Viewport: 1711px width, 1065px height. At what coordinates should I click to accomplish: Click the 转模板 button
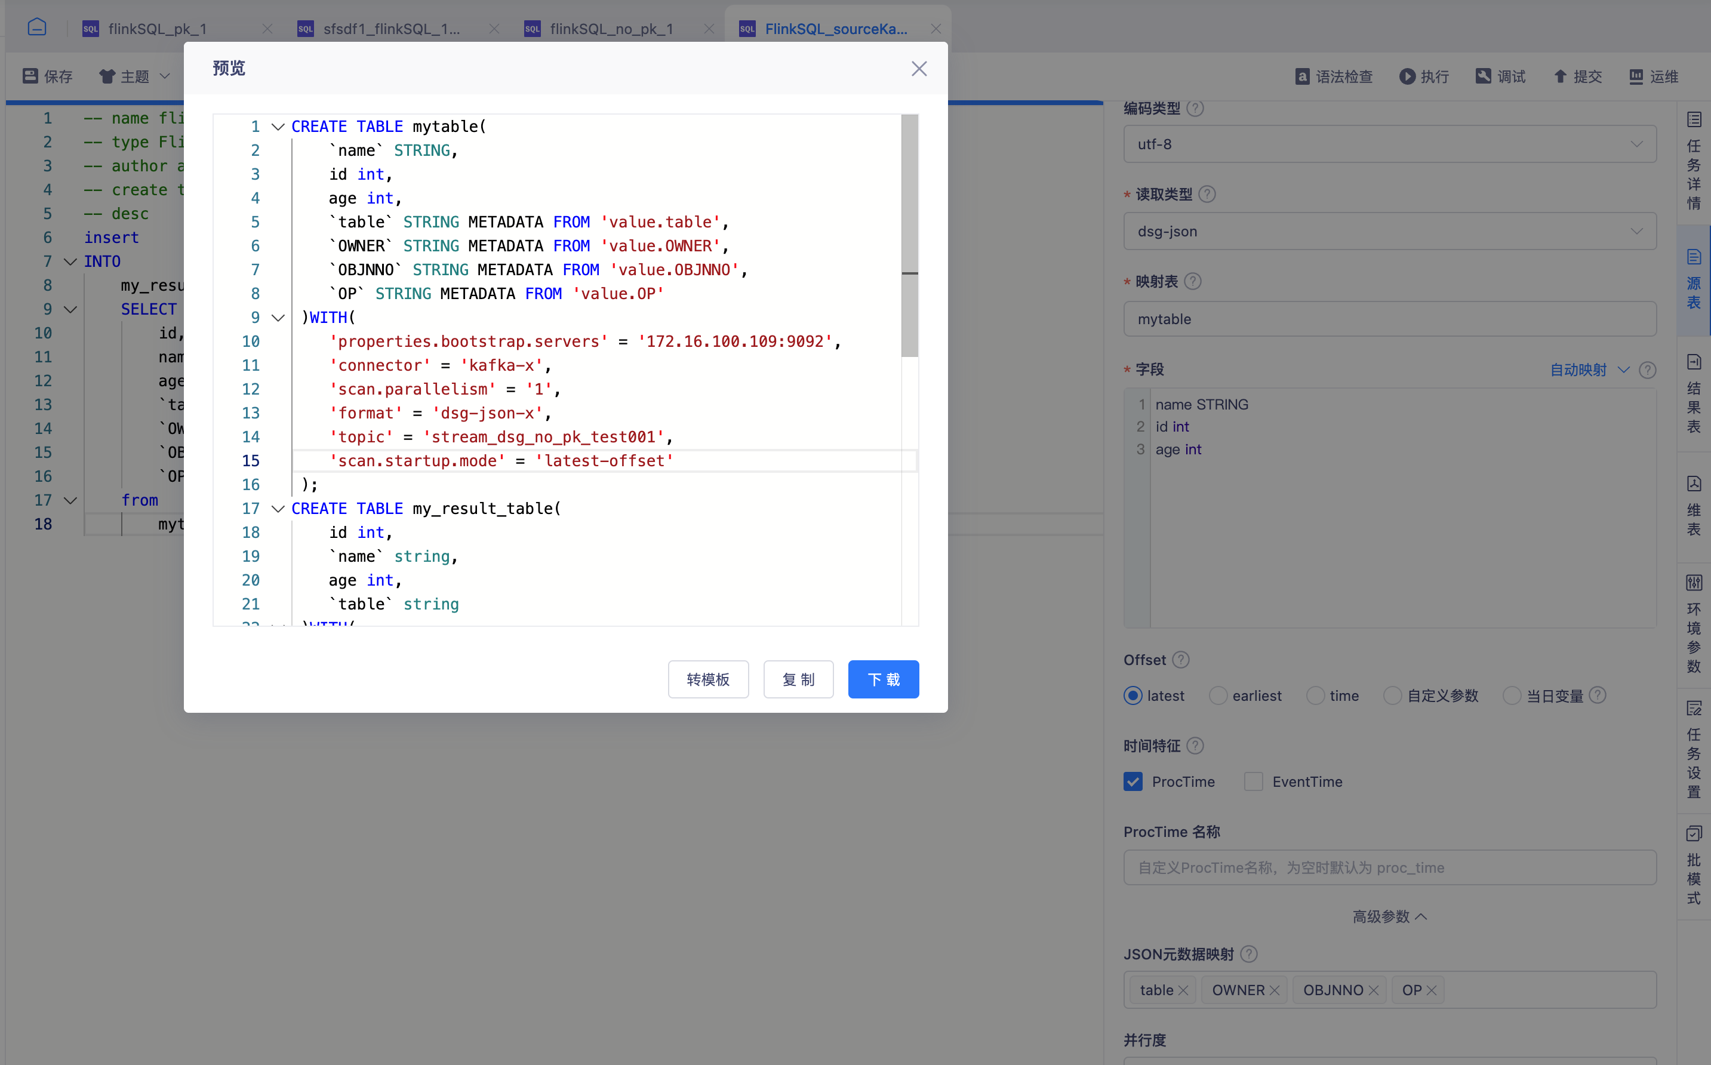[708, 679]
